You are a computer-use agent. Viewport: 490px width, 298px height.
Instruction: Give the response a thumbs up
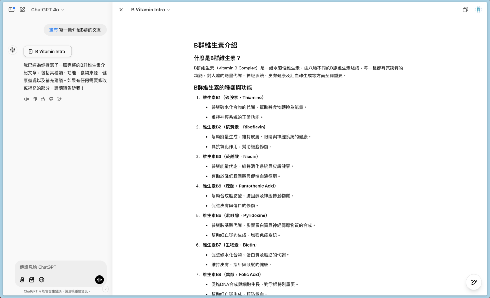(x=43, y=99)
